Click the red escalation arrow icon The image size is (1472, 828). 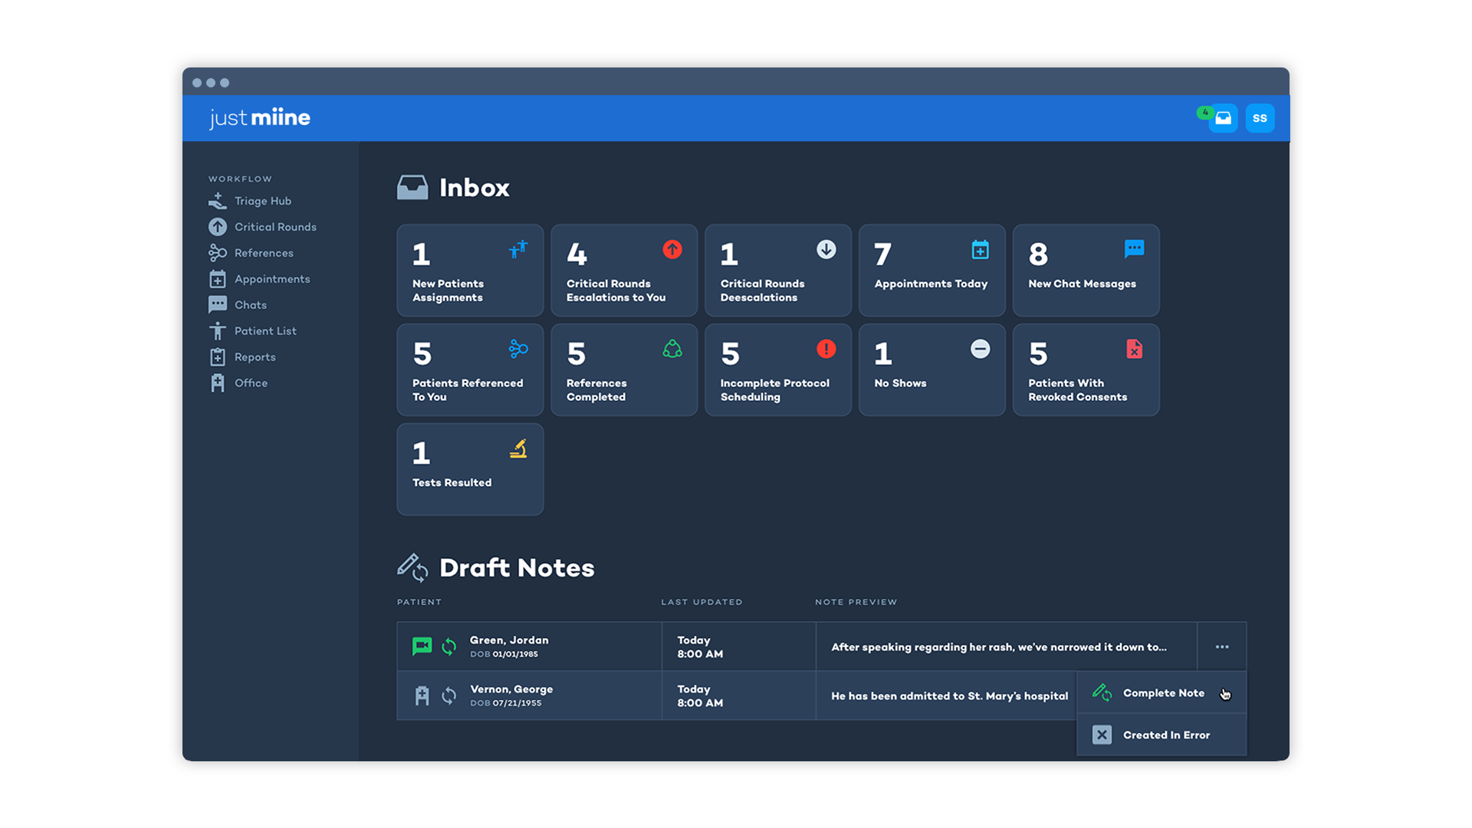coord(672,249)
